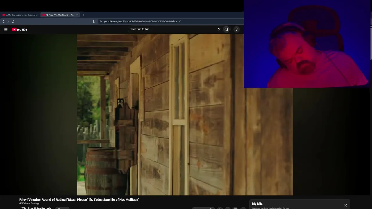Click the 'My Mix' playlist heading

(257, 204)
